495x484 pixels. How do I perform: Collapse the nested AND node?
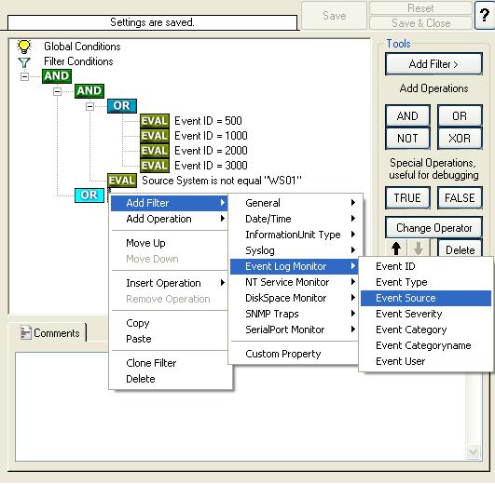point(57,91)
